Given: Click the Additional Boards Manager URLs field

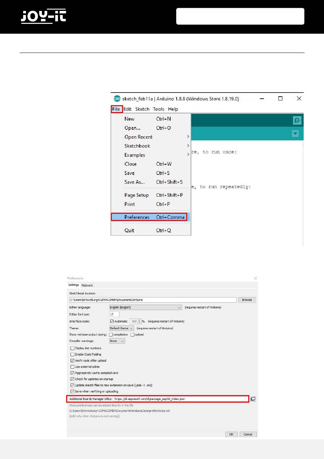Looking at the screenshot, I should tap(181, 399).
